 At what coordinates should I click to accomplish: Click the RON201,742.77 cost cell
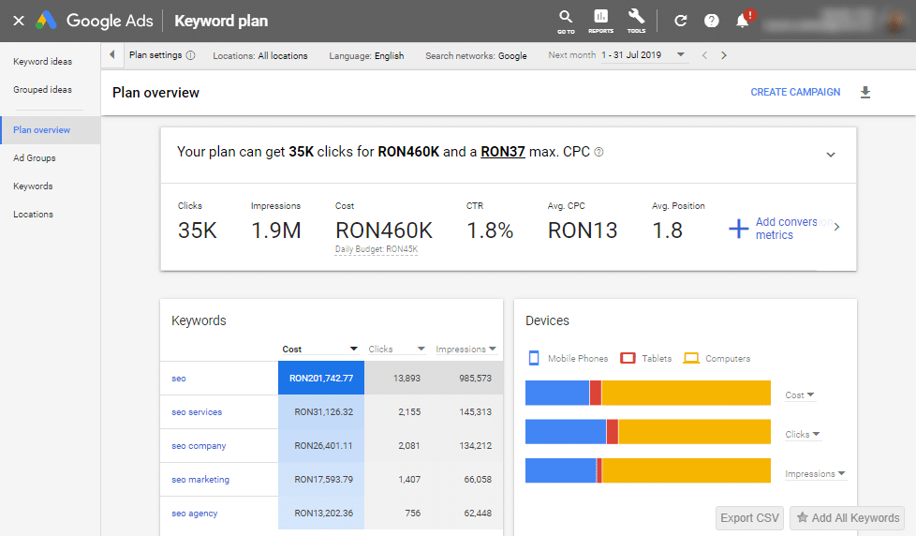pos(321,379)
